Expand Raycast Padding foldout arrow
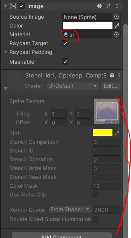This screenshot has width=131, height=238. click(6, 52)
